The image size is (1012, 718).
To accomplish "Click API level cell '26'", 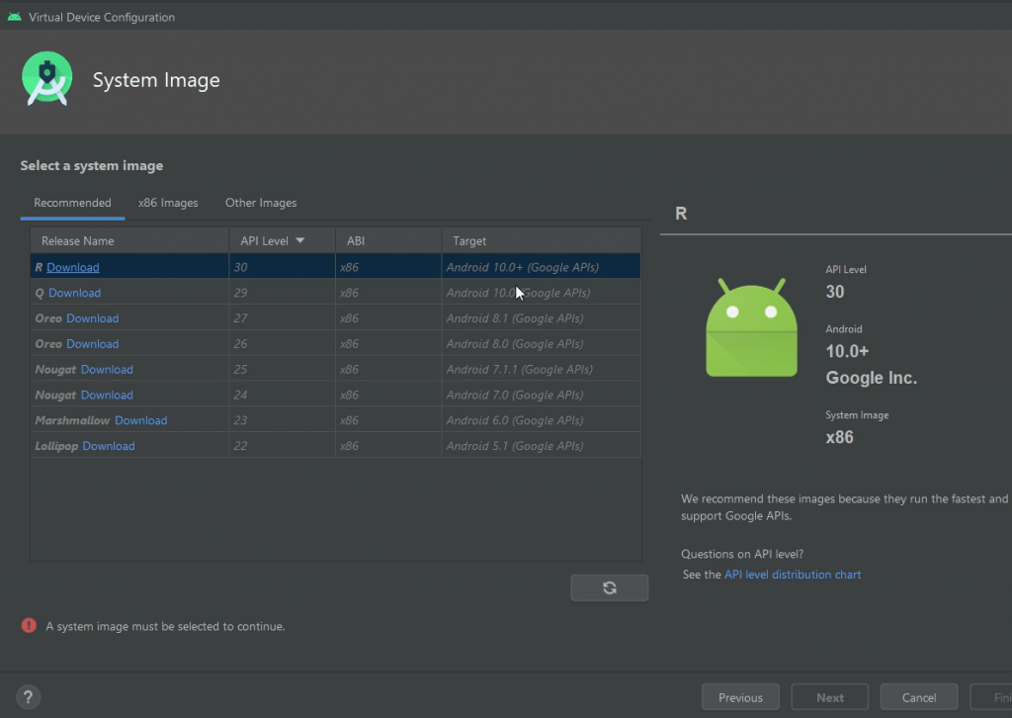I will (282, 344).
